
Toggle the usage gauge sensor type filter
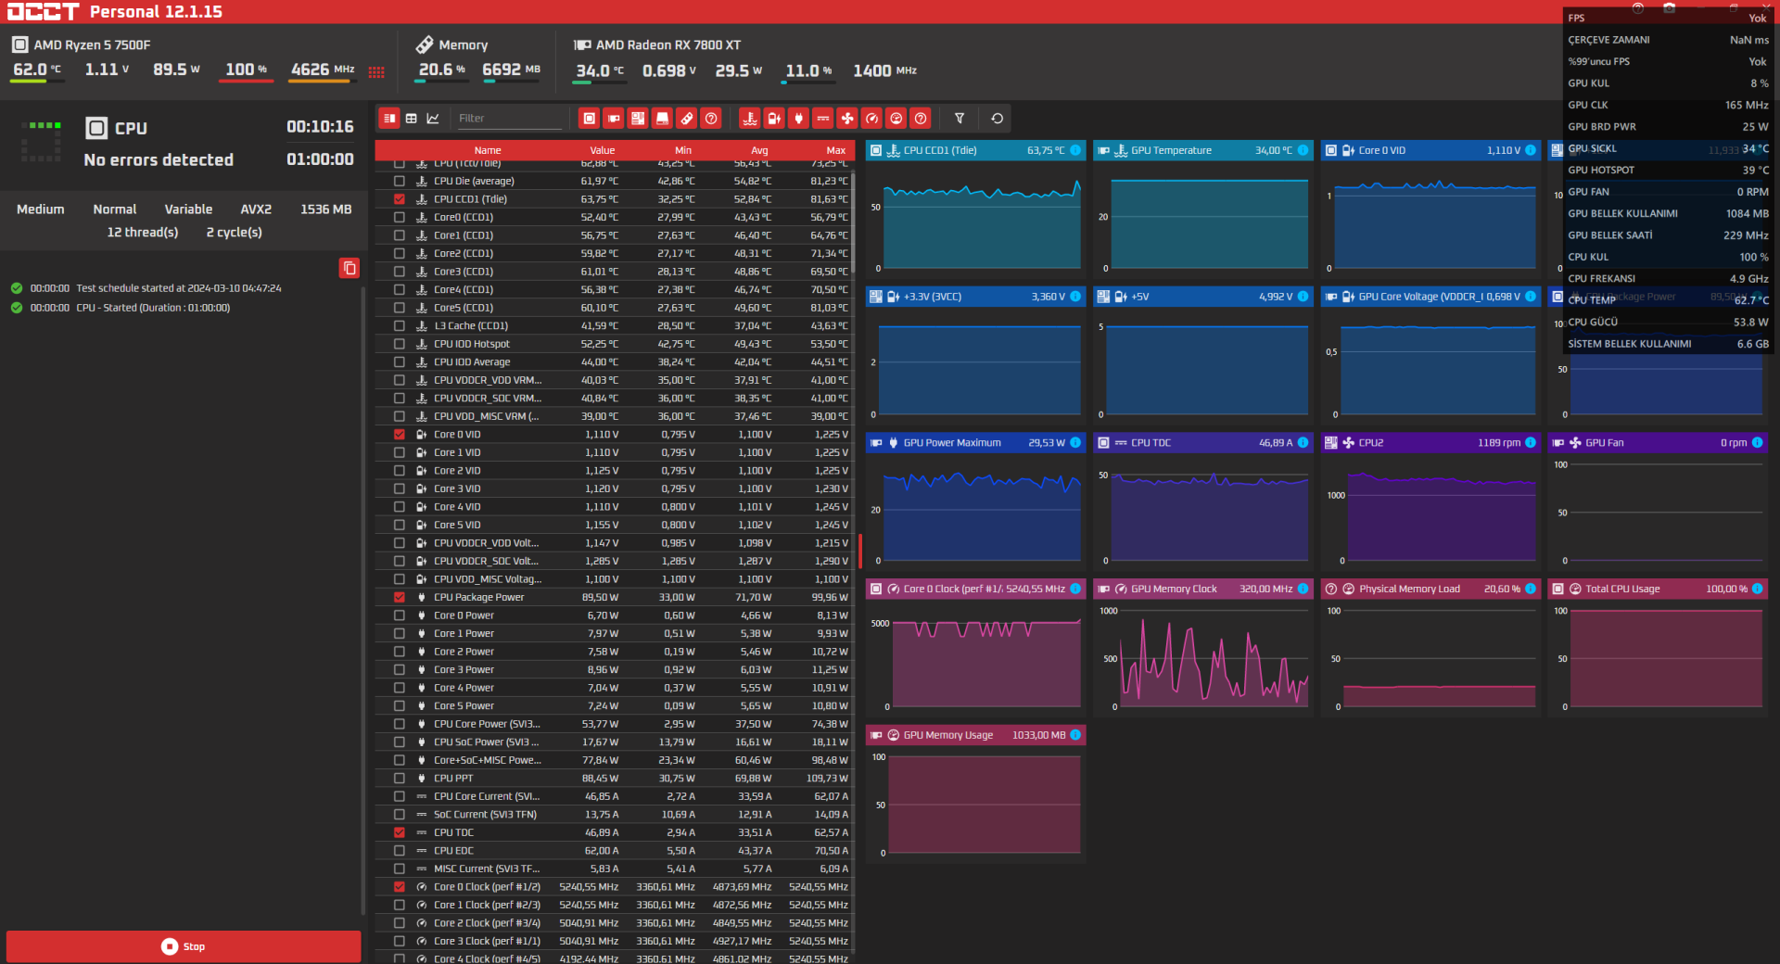pos(896,119)
